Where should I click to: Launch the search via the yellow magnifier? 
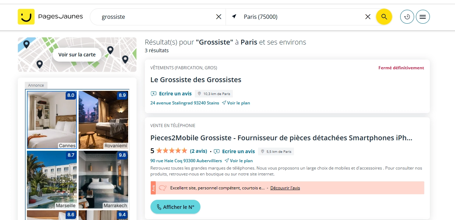tap(384, 16)
